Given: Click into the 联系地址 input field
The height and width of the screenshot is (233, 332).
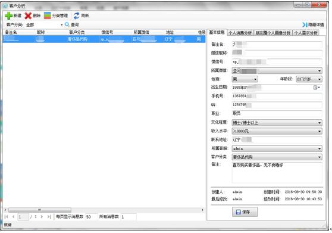Looking at the screenshot, I should click(x=277, y=139).
